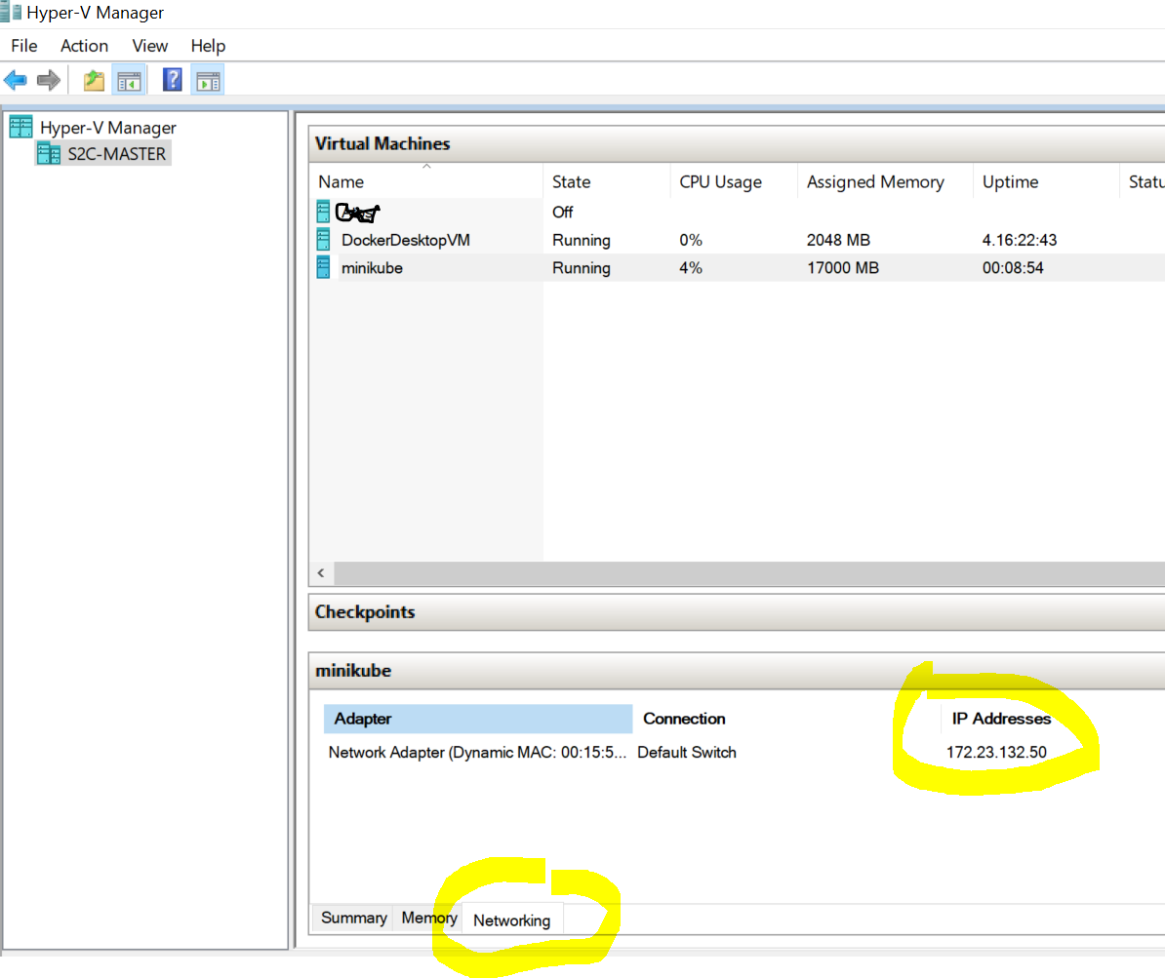Click the Checkpoints section header

(737, 612)
